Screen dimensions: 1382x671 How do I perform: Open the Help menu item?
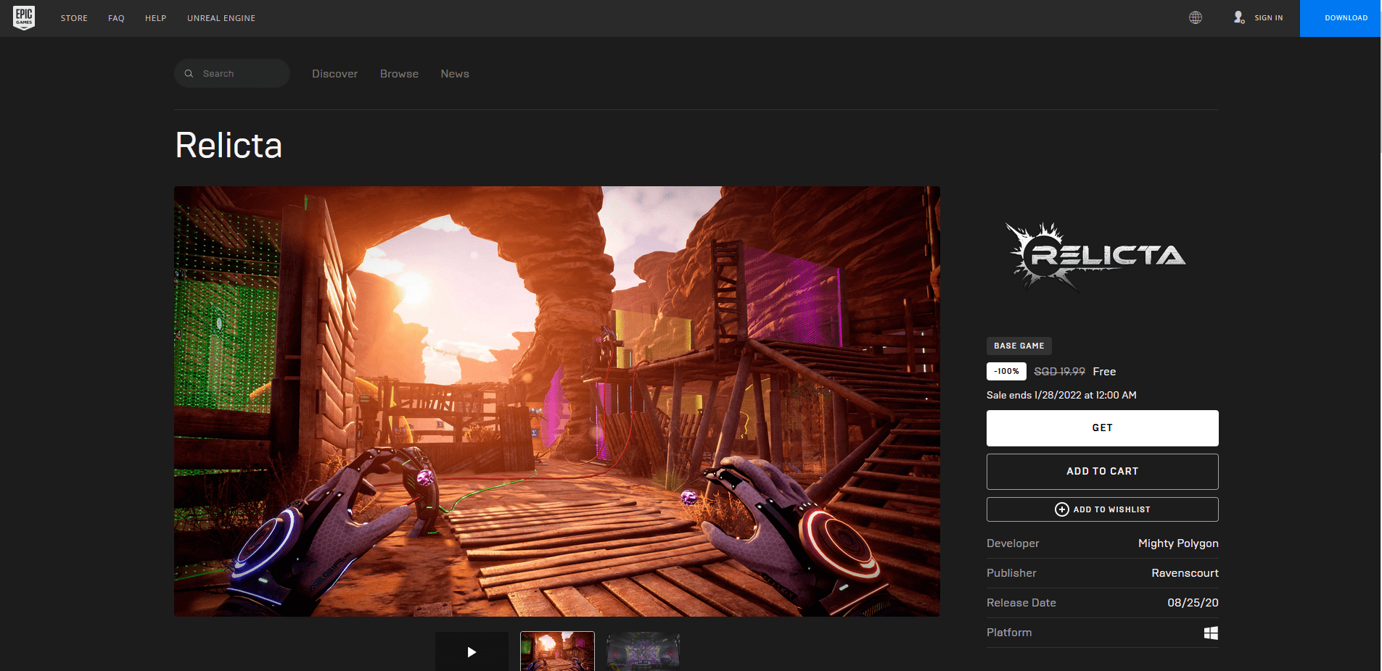tap(156, 18)
